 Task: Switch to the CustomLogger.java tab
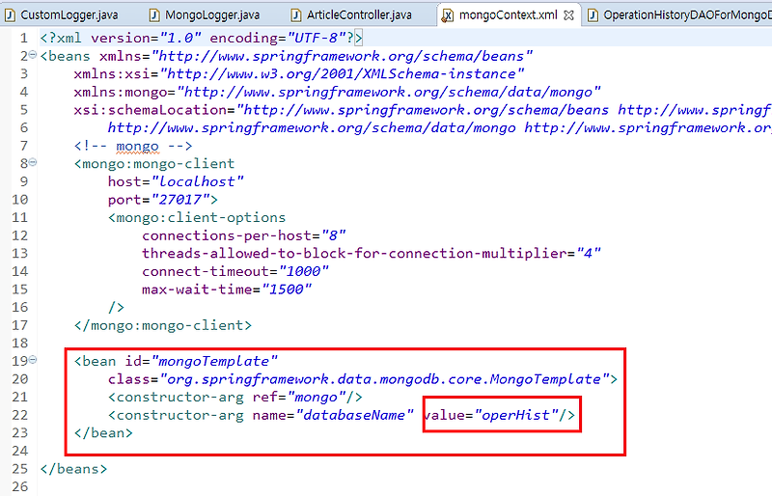point(61,15)
